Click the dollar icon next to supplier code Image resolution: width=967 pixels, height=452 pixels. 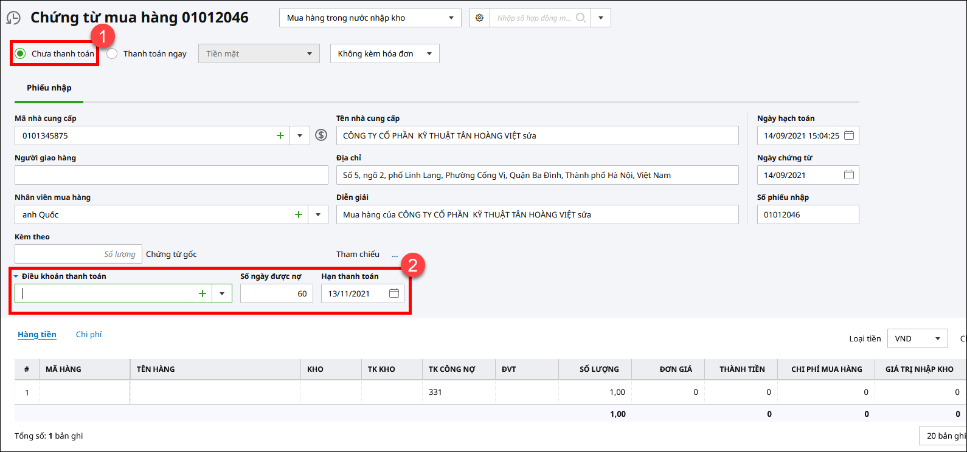321,135
